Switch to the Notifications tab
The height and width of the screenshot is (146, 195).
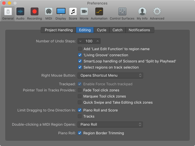140,30
